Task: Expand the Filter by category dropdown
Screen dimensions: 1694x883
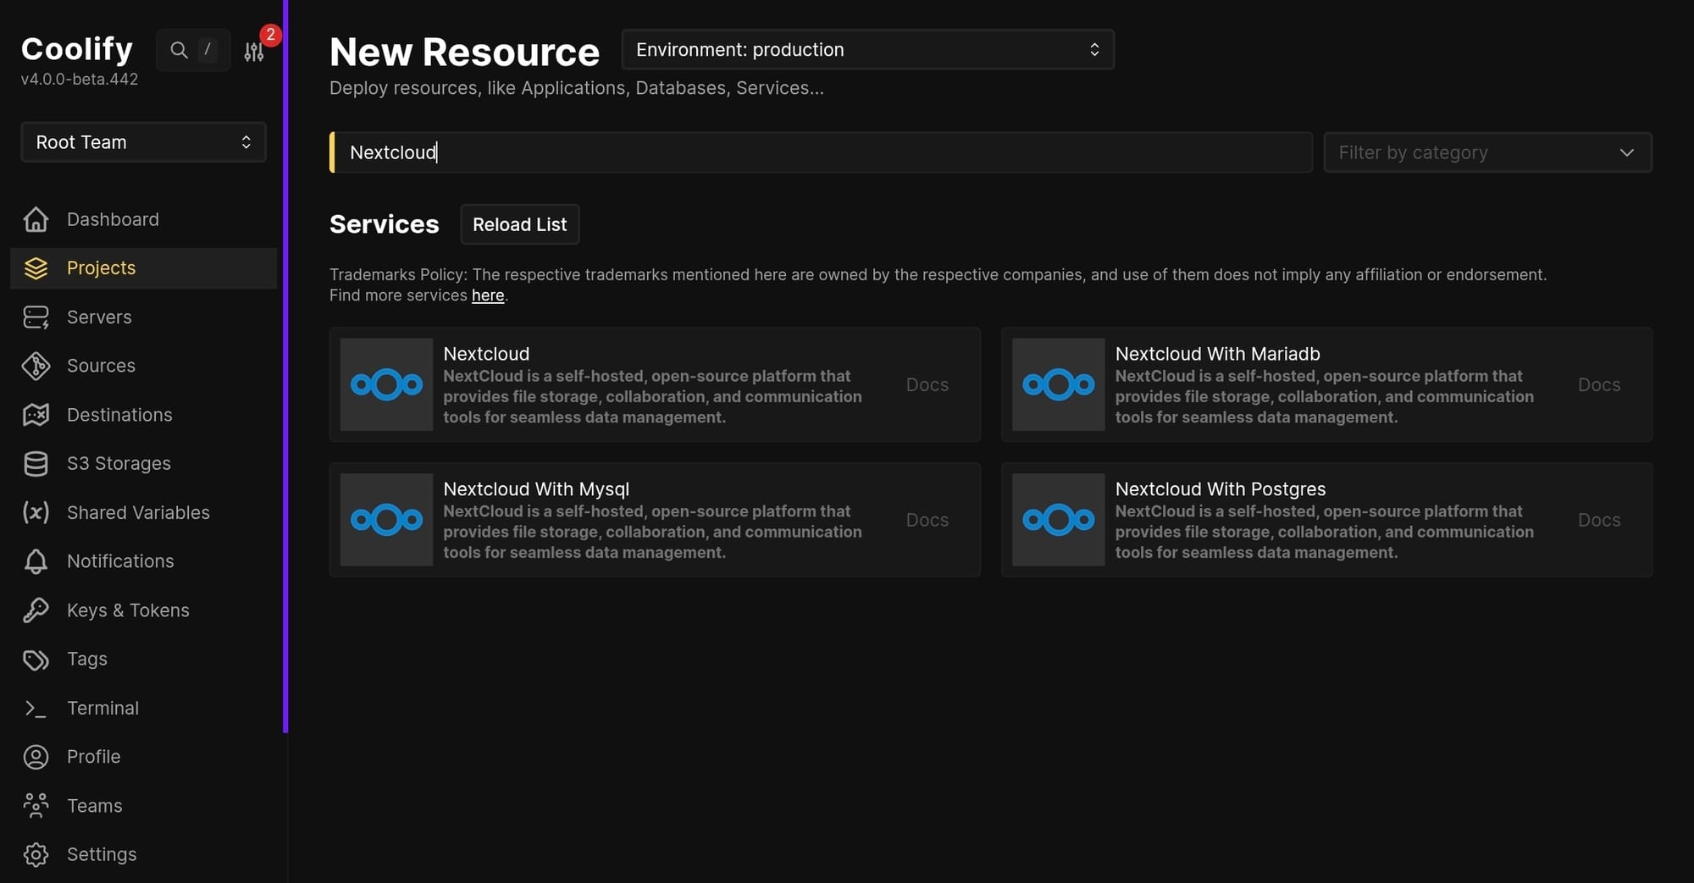Action: (x=1486, y=152)
